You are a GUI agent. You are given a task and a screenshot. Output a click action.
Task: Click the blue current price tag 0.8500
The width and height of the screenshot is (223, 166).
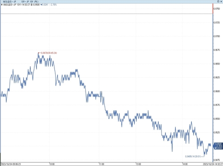tap(218, 146)
